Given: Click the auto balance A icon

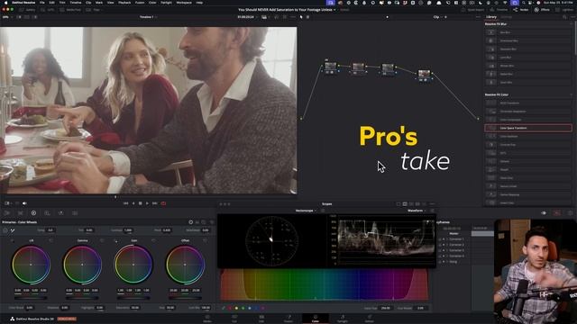Looking at the screenshot, I should pyautogui.click(x=5, y=230).
